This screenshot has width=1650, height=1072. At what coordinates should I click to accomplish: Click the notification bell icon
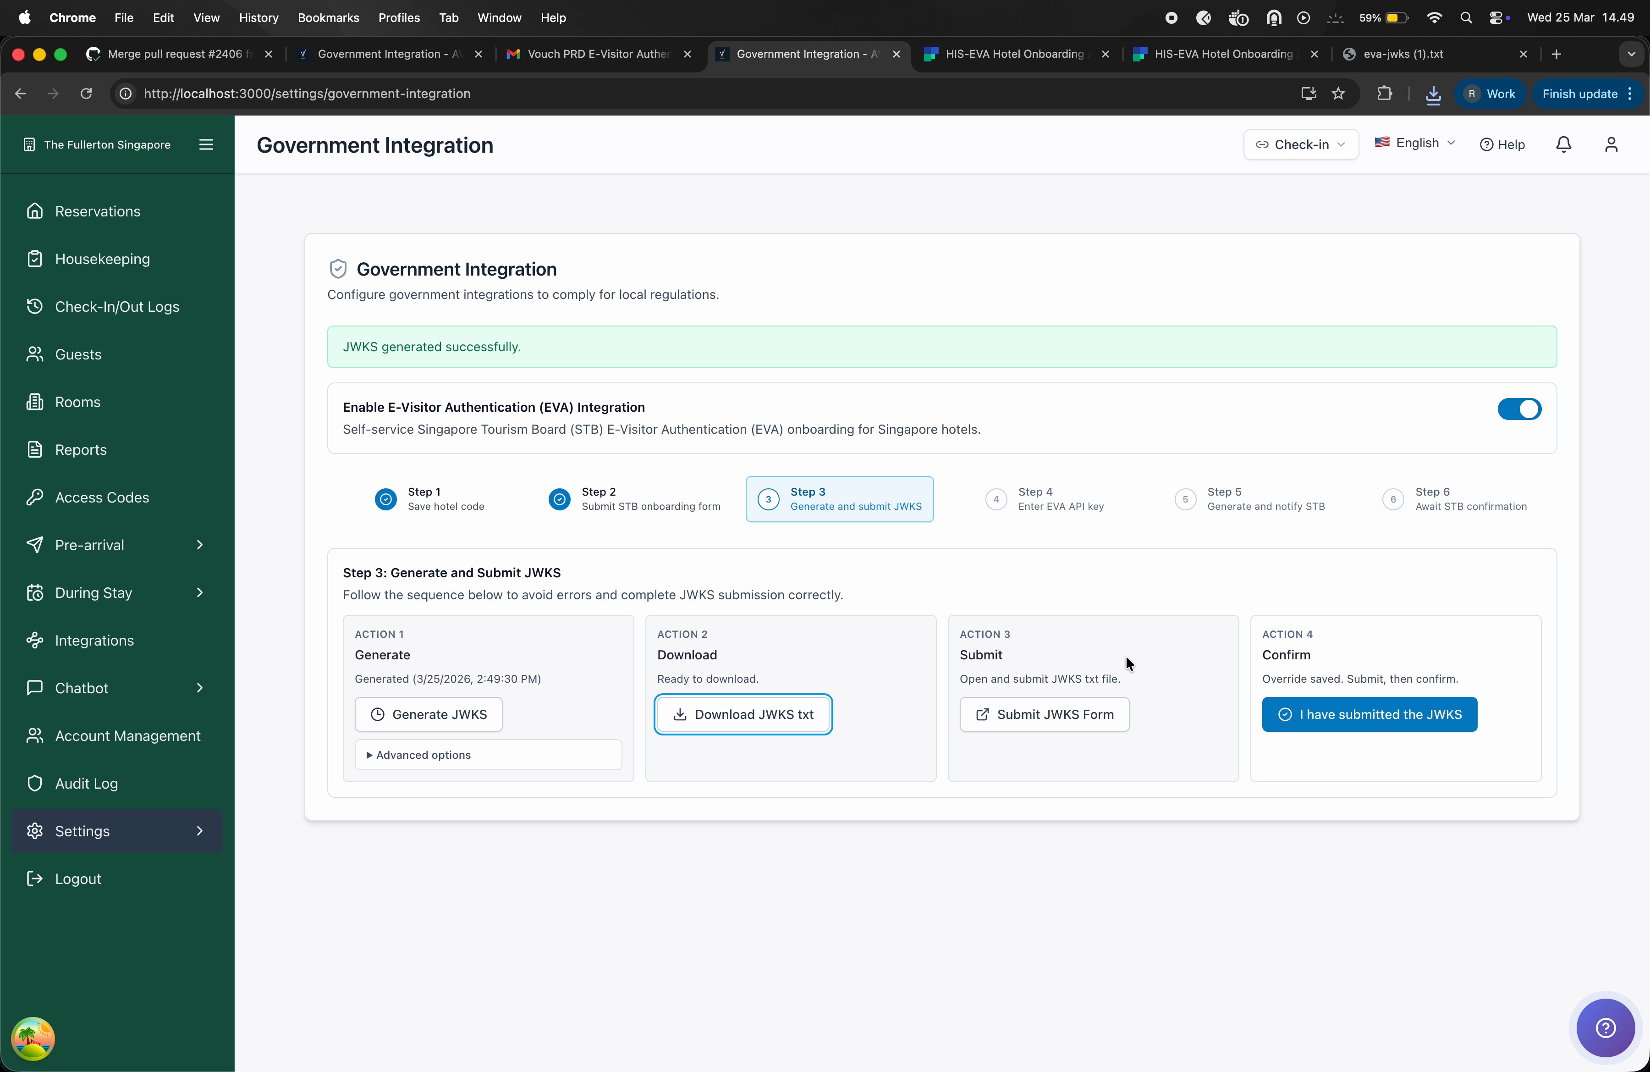point(1563,144)
